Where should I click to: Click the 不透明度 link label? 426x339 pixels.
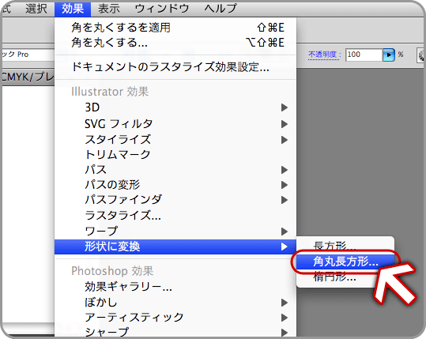(x=323, y=55)
